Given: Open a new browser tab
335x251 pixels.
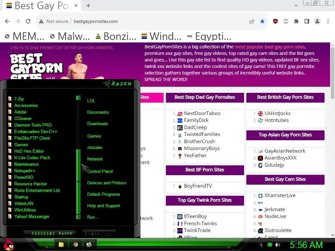Looking at the screenshot, I should (88, 6).
